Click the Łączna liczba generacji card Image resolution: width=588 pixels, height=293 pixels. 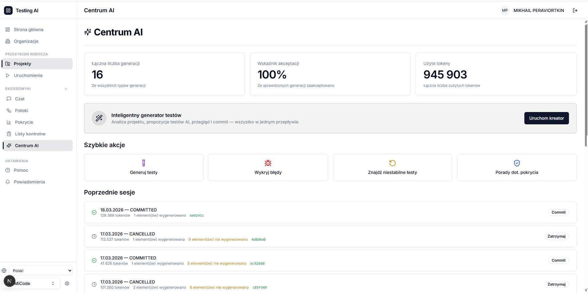(x=164, y=74)
